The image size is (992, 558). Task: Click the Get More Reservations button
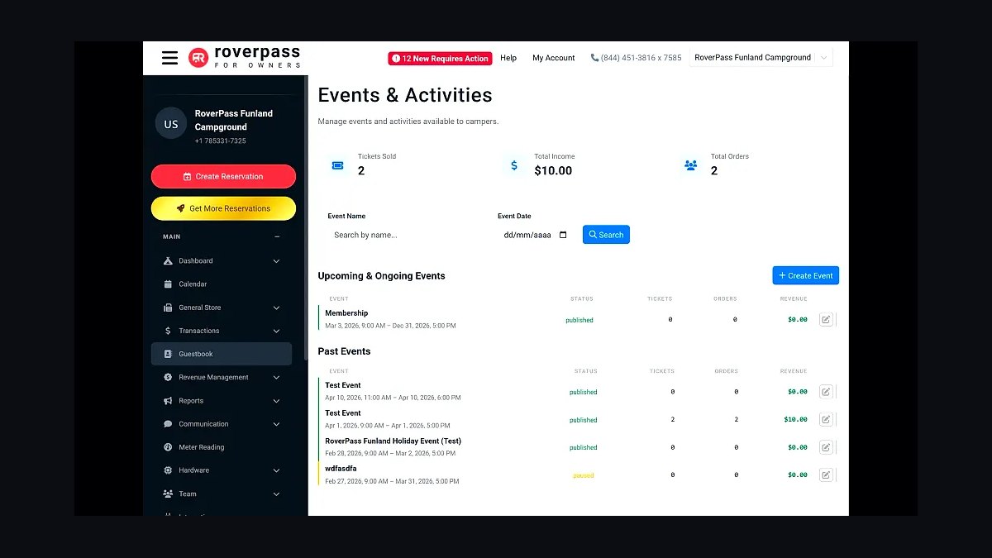(223, 208)
